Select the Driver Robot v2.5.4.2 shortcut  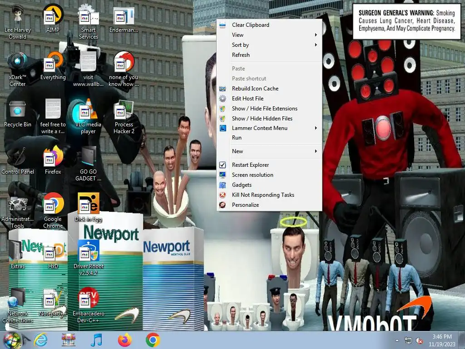point(89,258)
